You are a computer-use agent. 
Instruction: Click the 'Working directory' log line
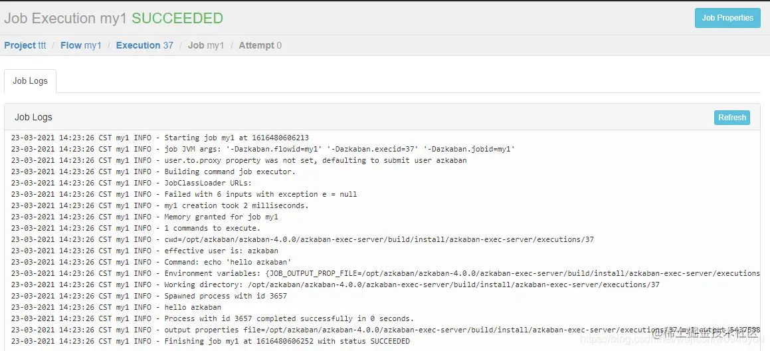click(336, 285)
